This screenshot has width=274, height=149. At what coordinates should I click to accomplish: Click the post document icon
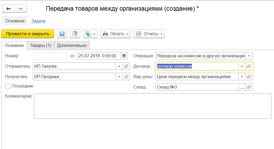click(75, 34)
